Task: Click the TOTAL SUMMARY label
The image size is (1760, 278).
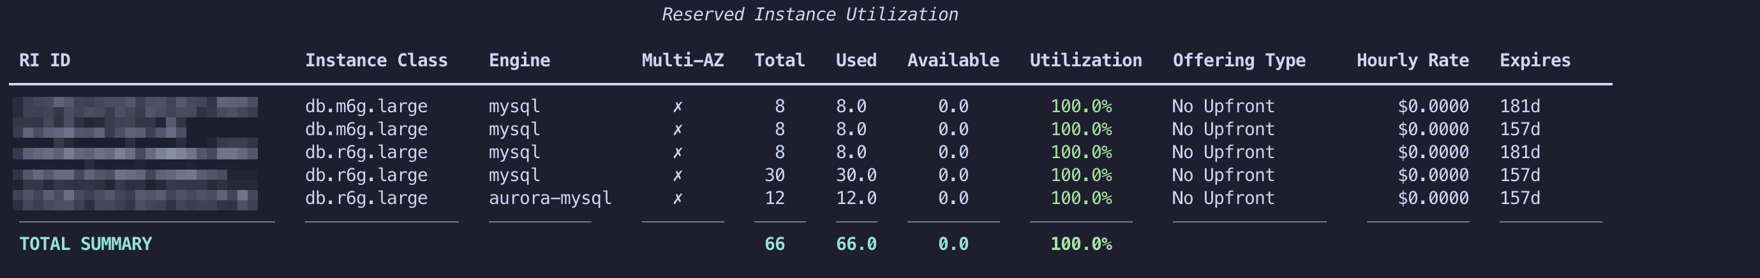Action: [x=86, y=244]
